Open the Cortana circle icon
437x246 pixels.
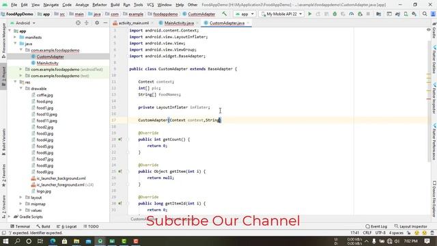click(x=29, y=241)
